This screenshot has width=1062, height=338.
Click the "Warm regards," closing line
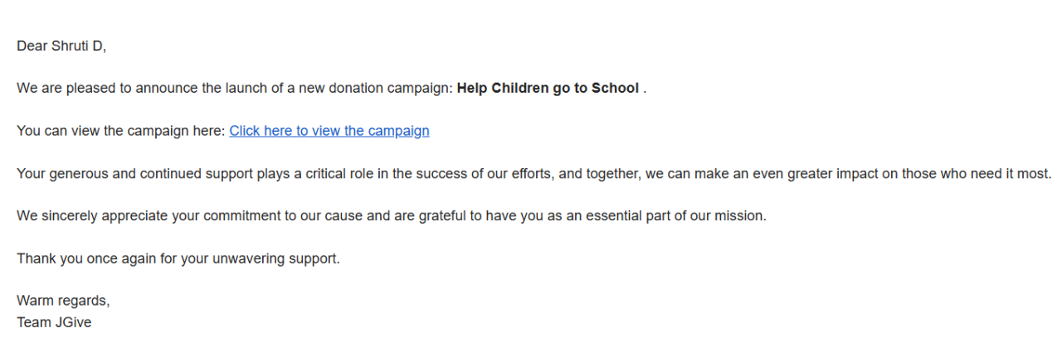[x=63, y=301]
